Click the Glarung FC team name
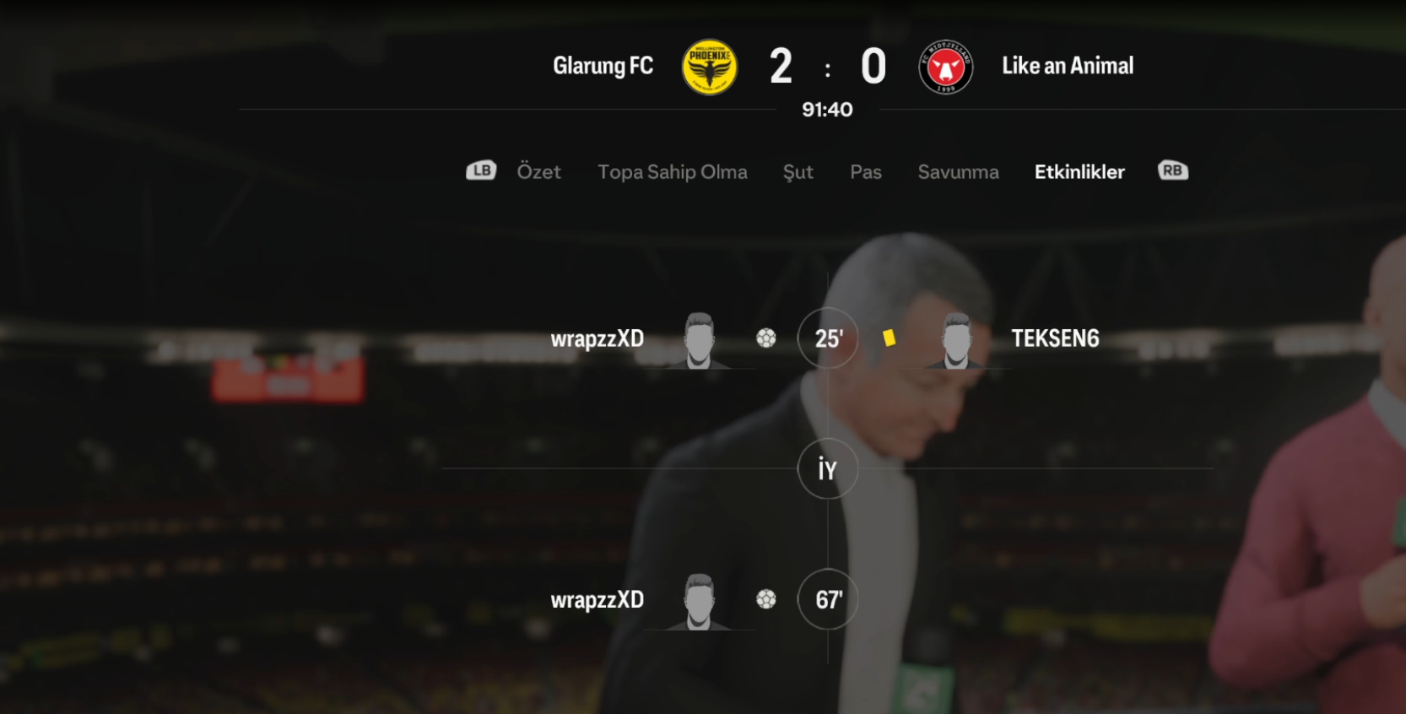 pos(603,66)
